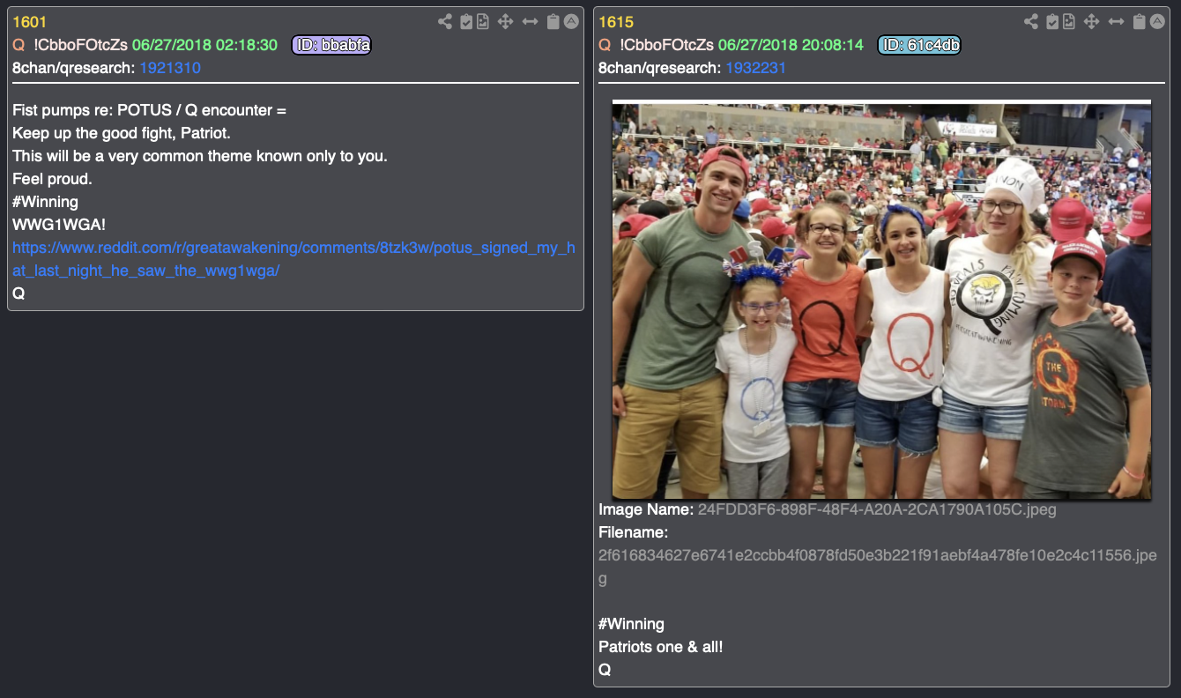Click the four-way move arrows on post 1601

[505, 22]
